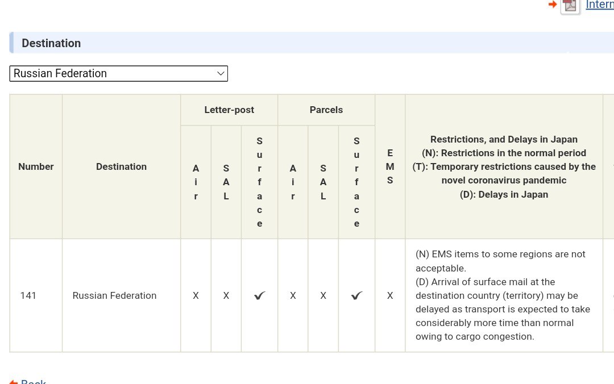Click the checkmark under Parcels Surface

pos(356,295)
